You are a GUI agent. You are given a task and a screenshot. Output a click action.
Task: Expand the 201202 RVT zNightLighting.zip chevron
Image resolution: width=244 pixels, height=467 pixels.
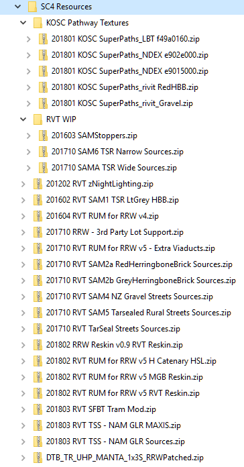pos(23,184)
